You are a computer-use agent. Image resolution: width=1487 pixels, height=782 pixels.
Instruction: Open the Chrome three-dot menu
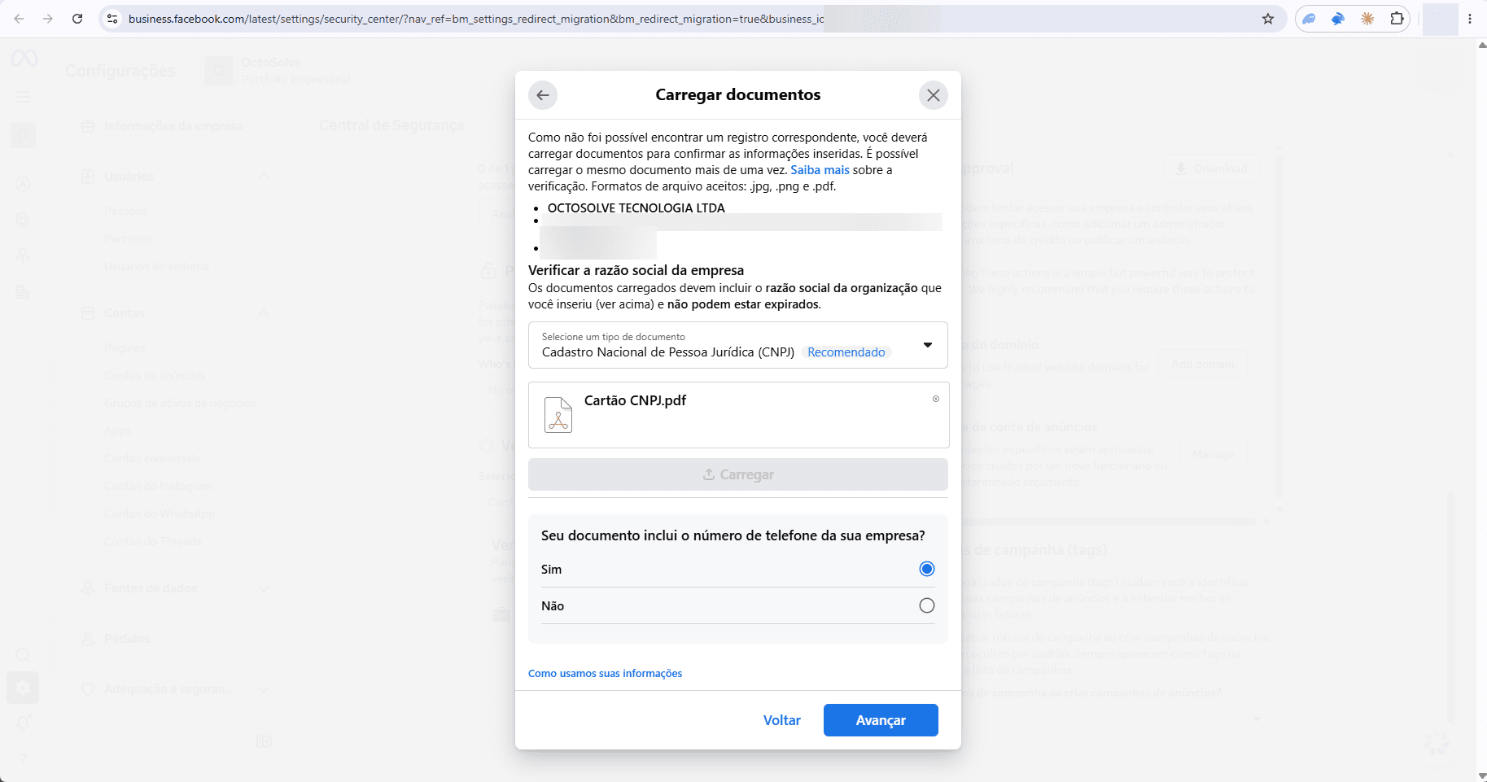[x=1470, y=19]
